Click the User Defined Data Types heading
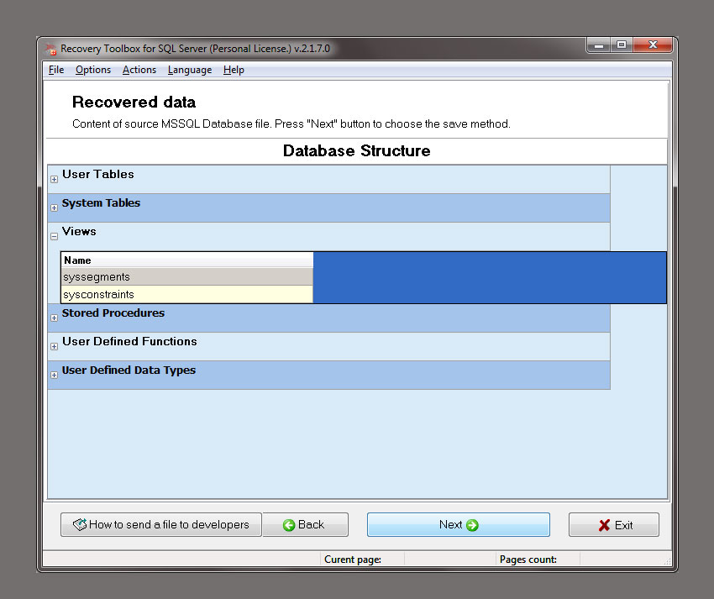Image resolution: width=714 pixels, height=599 pixels. click(x=129, y=370)
